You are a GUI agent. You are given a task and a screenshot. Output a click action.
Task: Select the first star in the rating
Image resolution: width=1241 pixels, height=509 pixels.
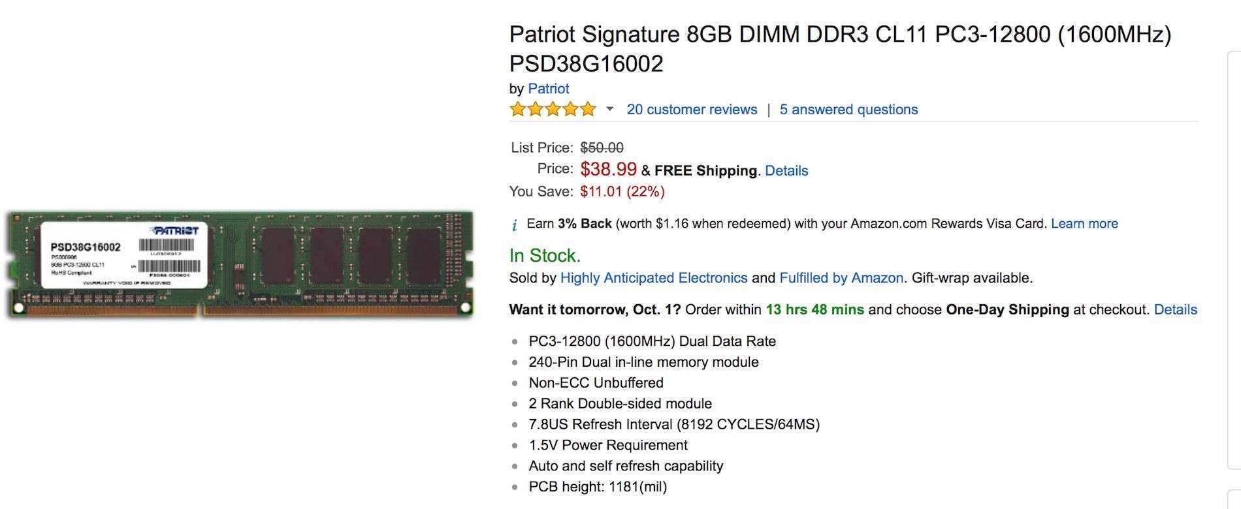click(516, 109)
